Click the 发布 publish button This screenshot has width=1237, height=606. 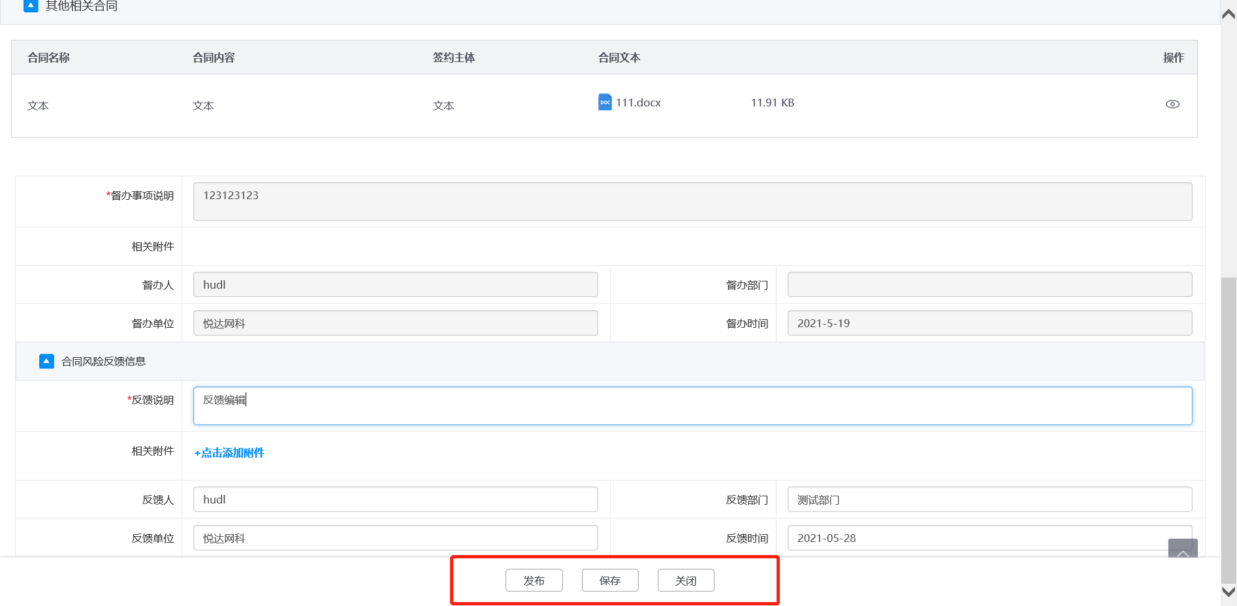(534, 581)
